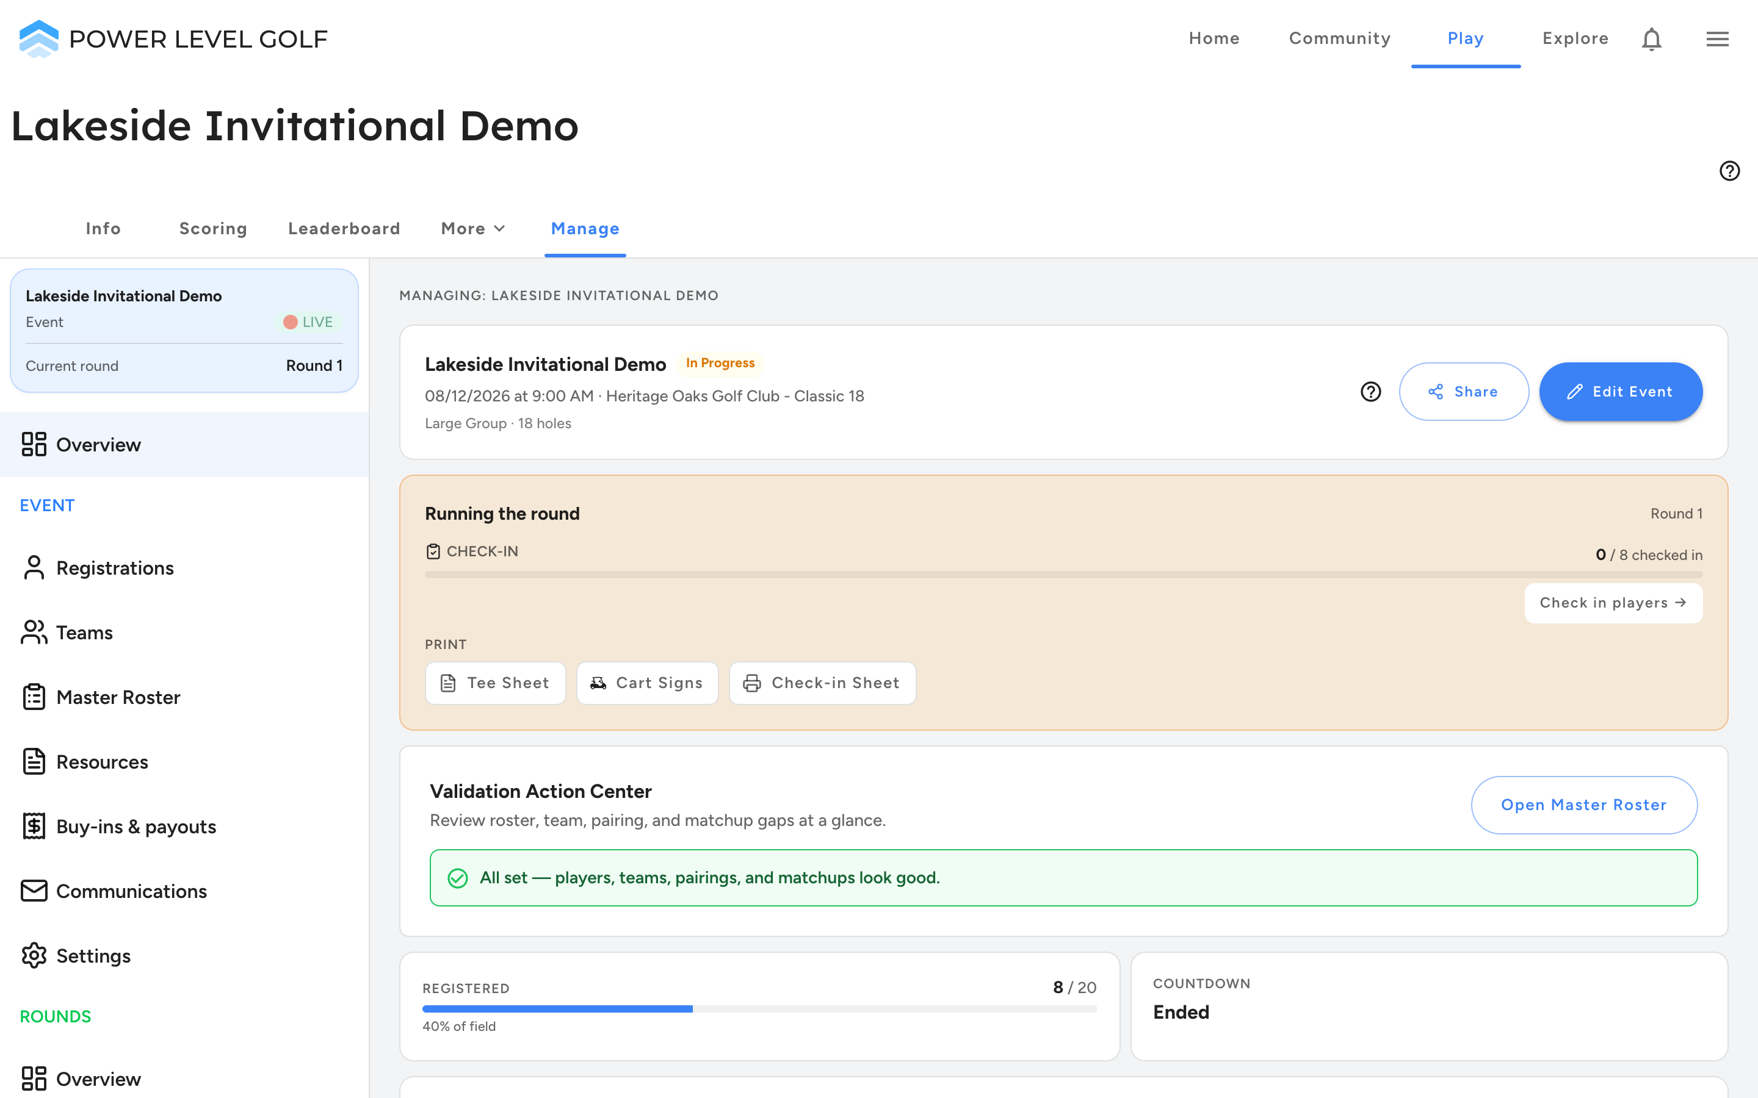1758x1098 pixels.
Task: Open the notifications bell
Action: pos(1651,38)
